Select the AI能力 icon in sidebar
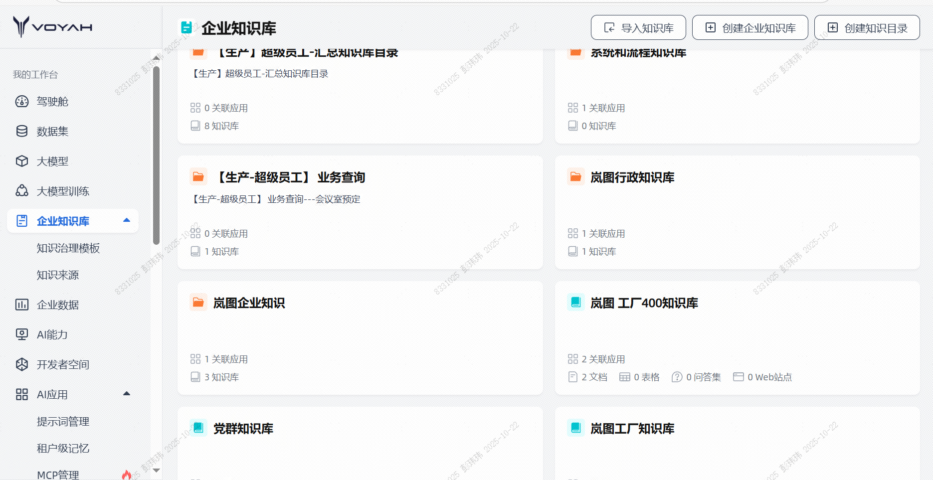Image resolution: width=933 pixels, height=480 pixels. click(22, 334)
